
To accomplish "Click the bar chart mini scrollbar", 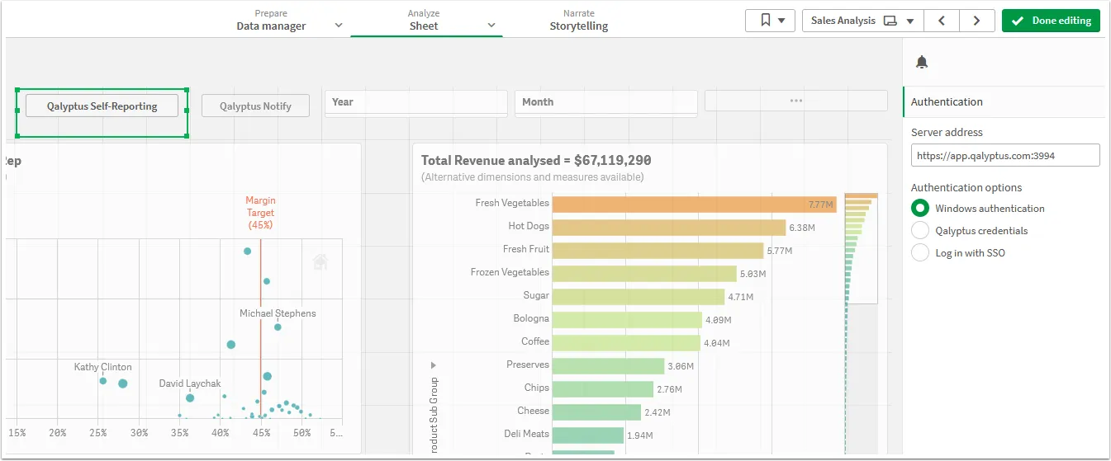I will coord(860,247).
